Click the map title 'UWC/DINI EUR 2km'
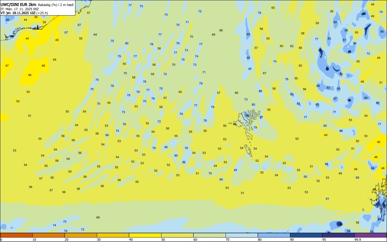This screenshot has width=387, height=242. 18,5
